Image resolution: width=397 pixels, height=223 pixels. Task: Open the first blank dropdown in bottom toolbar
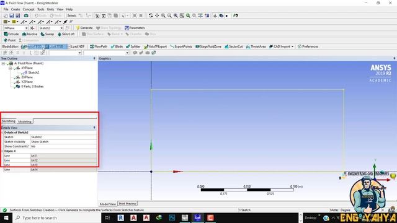[79, 53]
